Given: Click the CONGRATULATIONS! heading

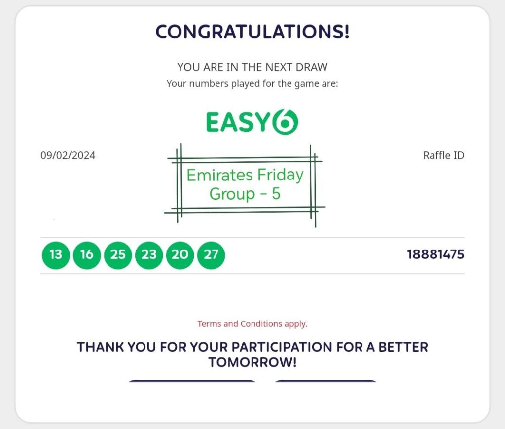Looking at the screenshot, I should coord(252,32).
